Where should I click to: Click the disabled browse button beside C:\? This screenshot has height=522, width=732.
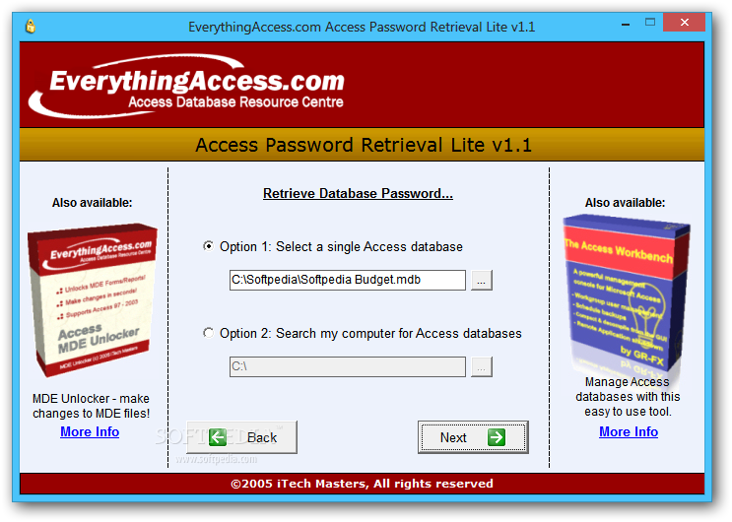click(x=482, y=367)
